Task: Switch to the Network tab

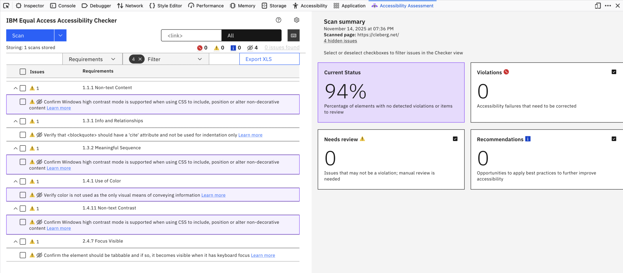Action: [x=130, y=6]
